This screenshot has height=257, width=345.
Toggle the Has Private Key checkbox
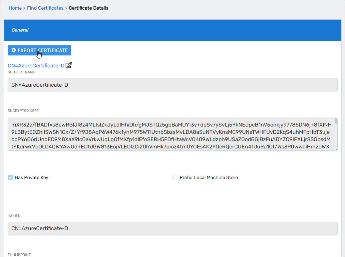pyautogui.click(x=11, y=178)
